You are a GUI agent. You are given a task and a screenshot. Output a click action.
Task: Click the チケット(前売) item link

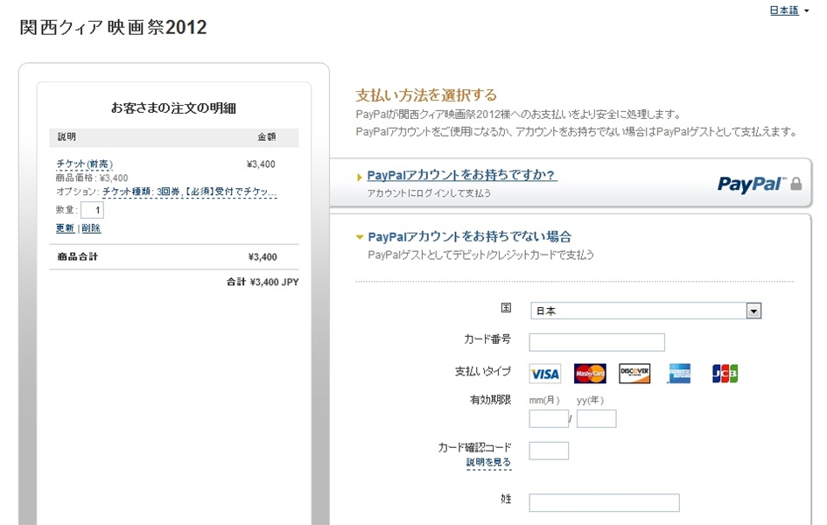point(84,164)
